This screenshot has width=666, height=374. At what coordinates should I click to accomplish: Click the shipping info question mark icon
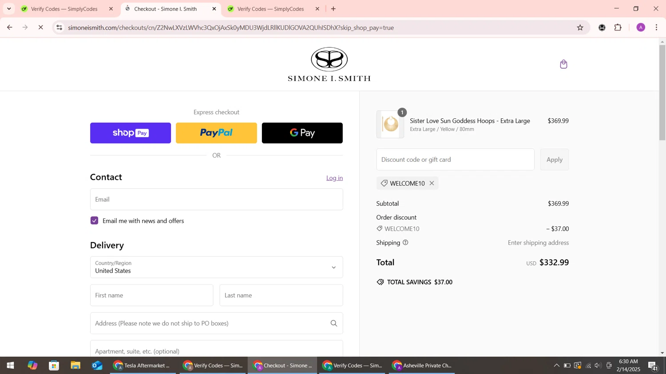(x=405, y=242)
